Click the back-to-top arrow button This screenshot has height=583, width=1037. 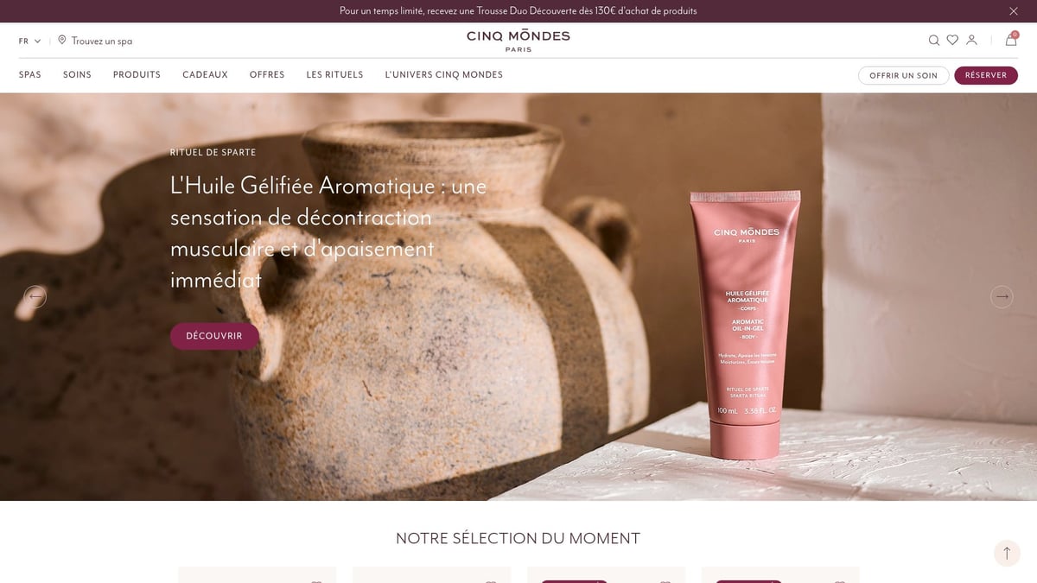tap(1007, 554)
